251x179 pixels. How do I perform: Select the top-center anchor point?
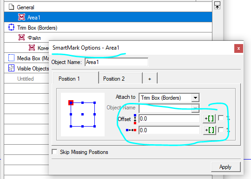click(x=82, y=102)
